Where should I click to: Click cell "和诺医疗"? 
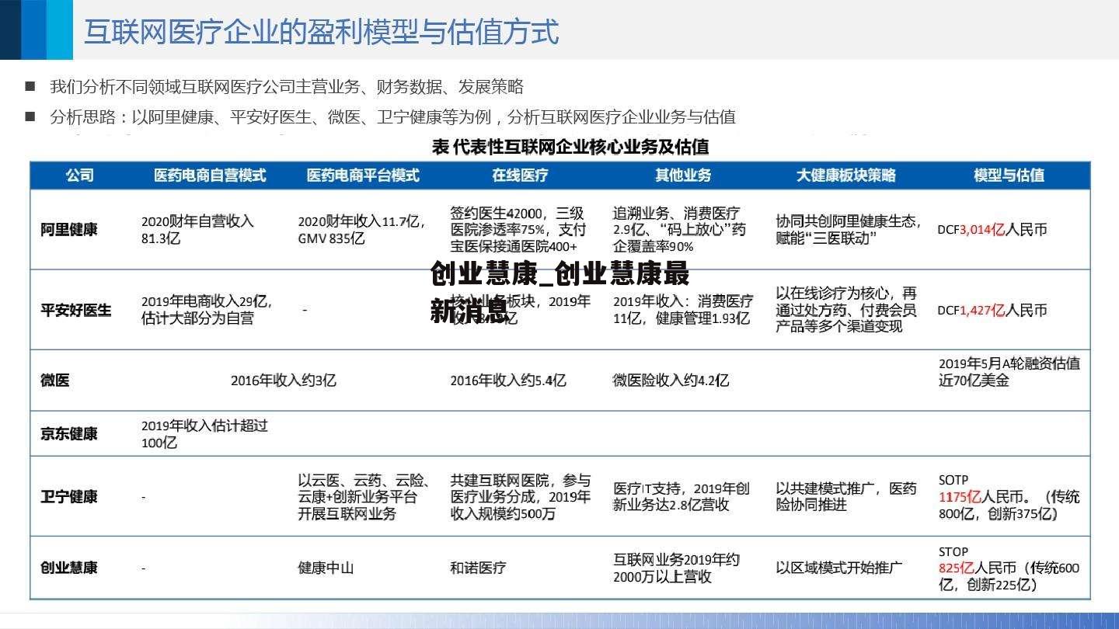[478, 568]
